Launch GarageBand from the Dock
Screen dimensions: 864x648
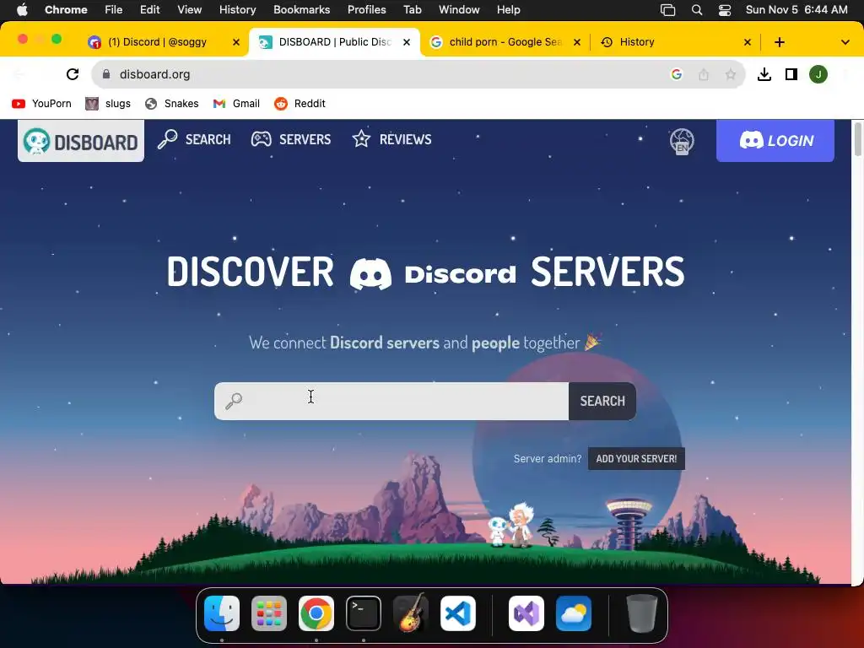coord(411,613)
